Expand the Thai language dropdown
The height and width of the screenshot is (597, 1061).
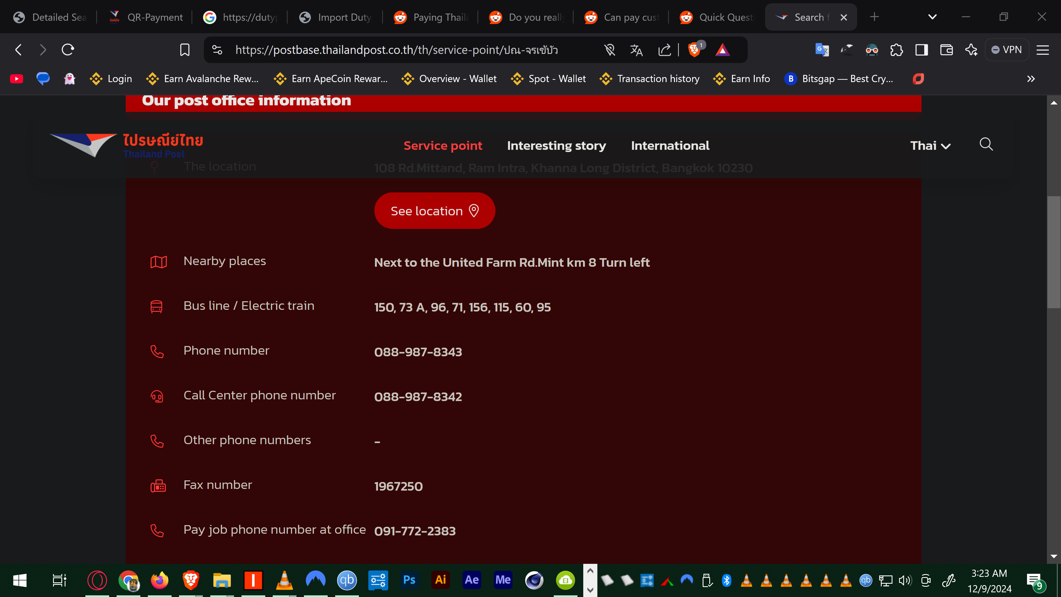point(930,146)
